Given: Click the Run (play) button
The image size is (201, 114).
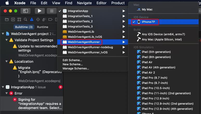Looking at the screenshot, I should pyautogui.click(x=40, y=11).
